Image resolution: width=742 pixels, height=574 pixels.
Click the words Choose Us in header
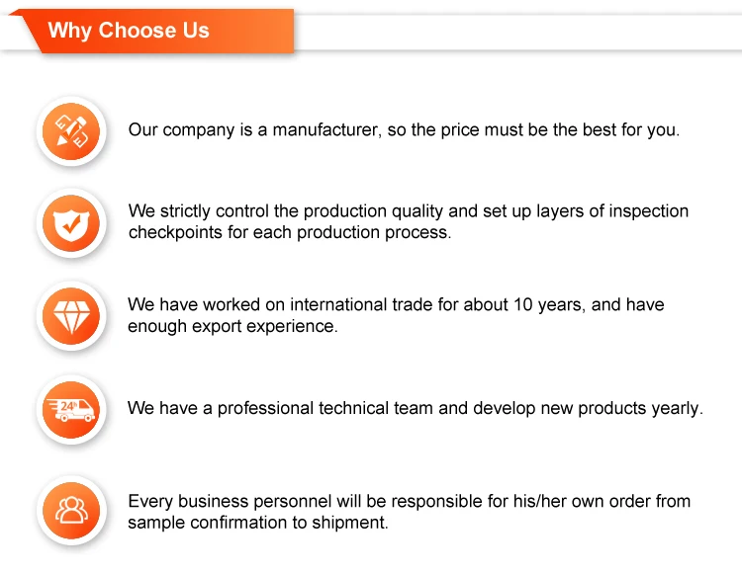point(153,31)
